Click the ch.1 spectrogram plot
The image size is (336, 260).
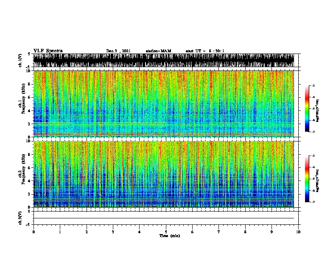[x=163, y=104]
